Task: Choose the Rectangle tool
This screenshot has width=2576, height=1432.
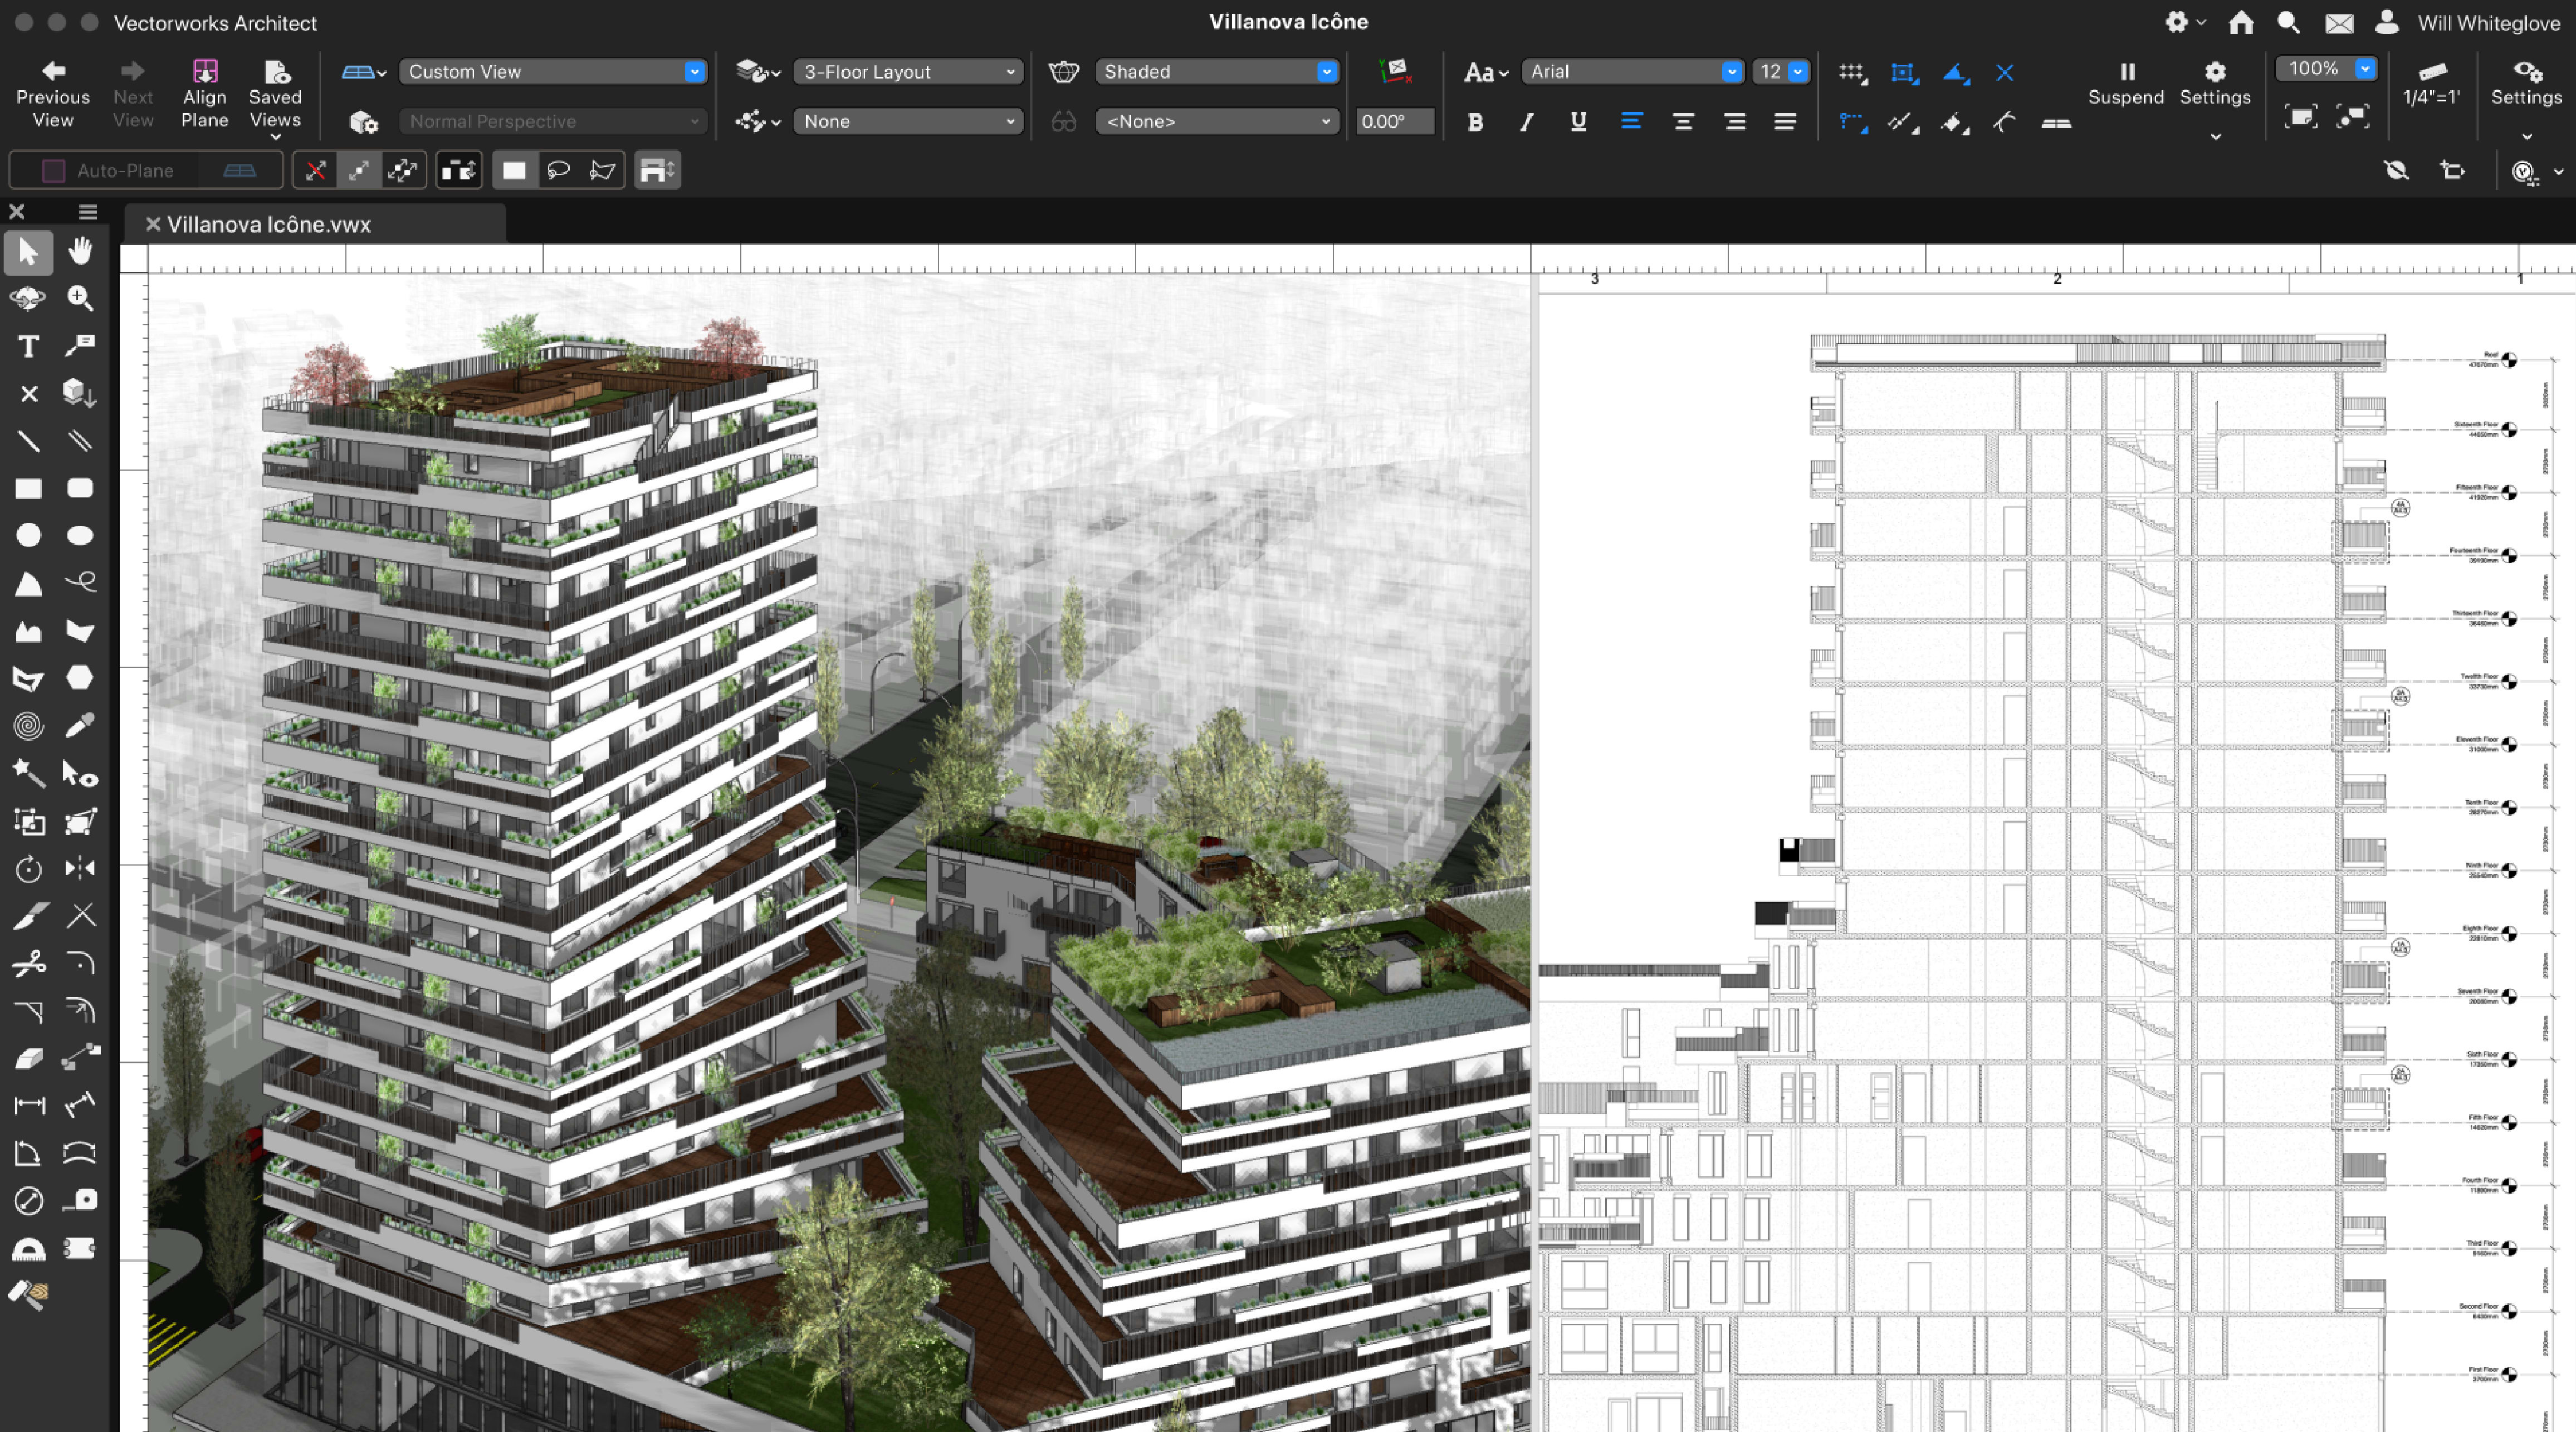Action: [x=28, y=488]
